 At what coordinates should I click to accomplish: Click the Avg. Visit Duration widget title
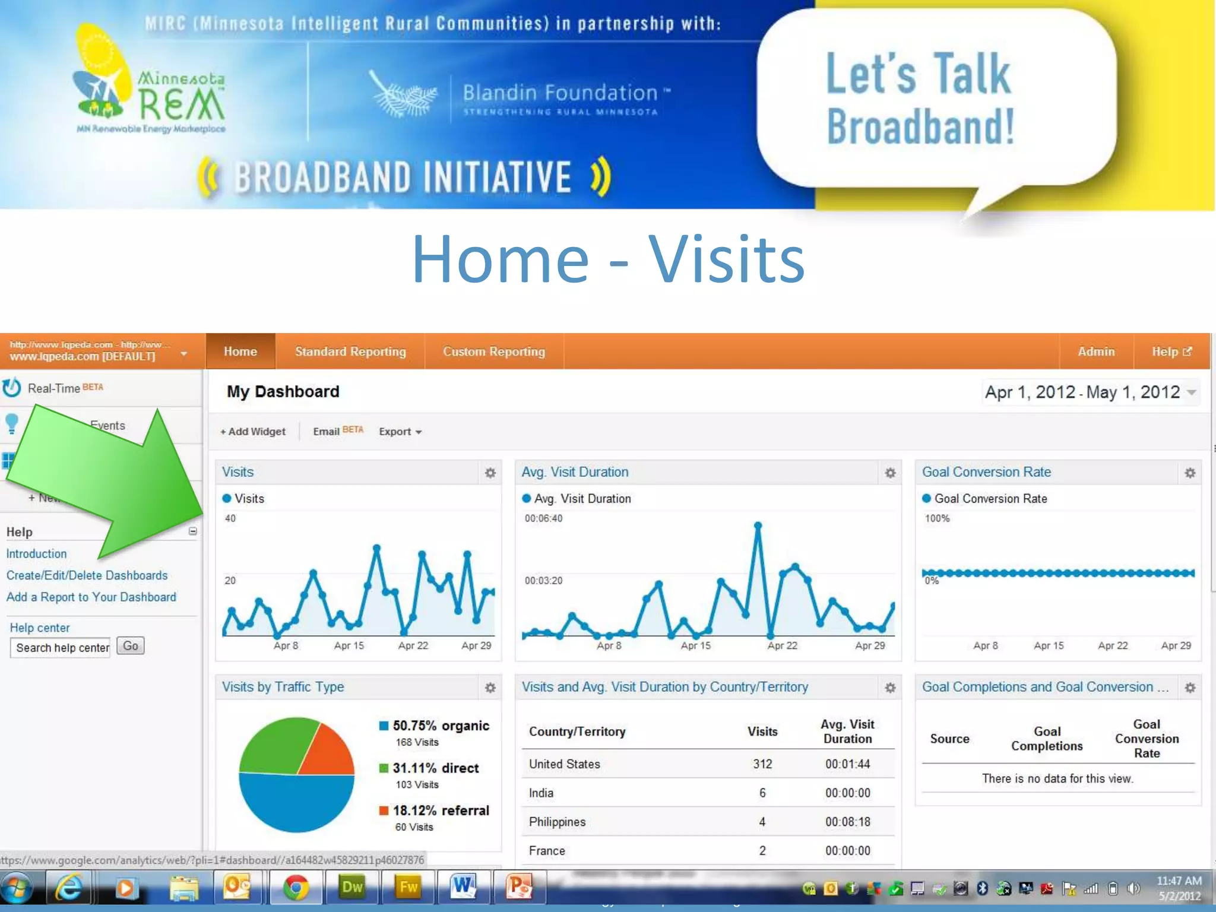[575, 472]
